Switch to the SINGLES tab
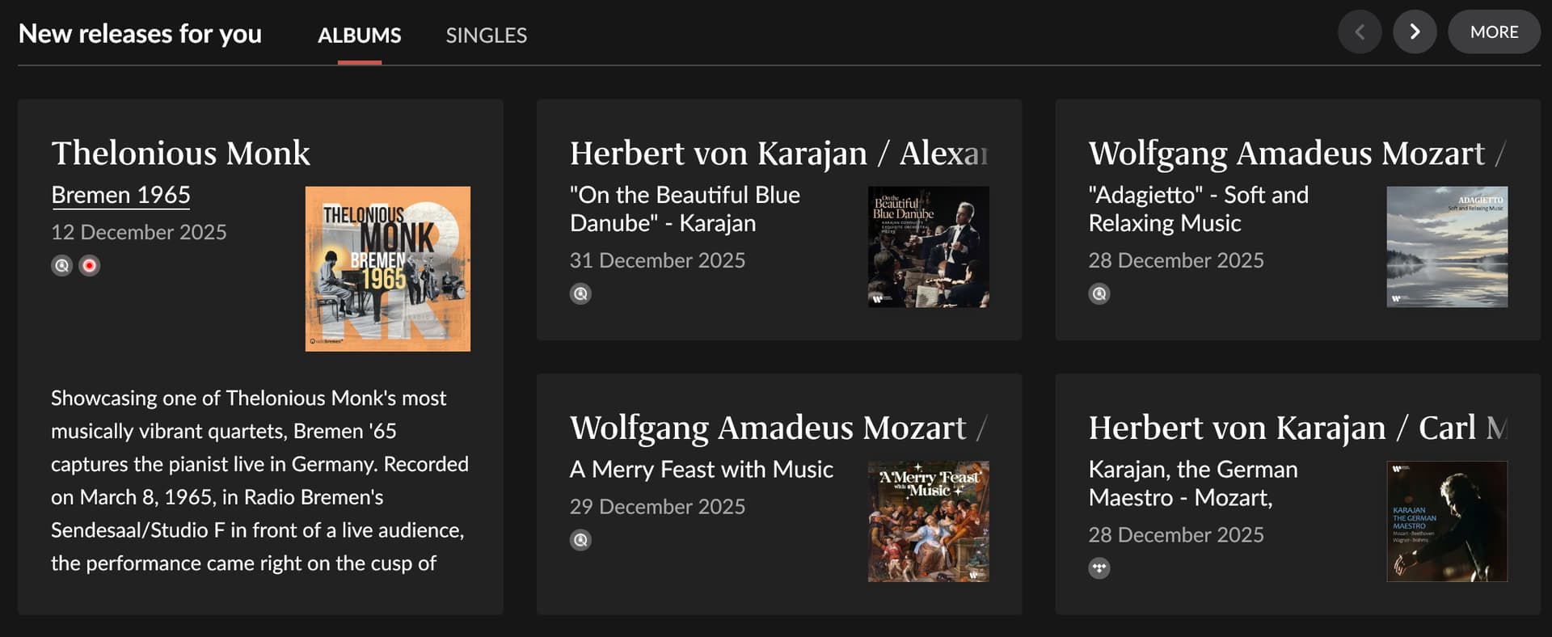Viewport: 1552px width, 637px height. pyautogui.click(x=486, y=36)
